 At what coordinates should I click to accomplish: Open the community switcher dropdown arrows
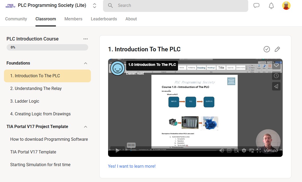[95, 6]
